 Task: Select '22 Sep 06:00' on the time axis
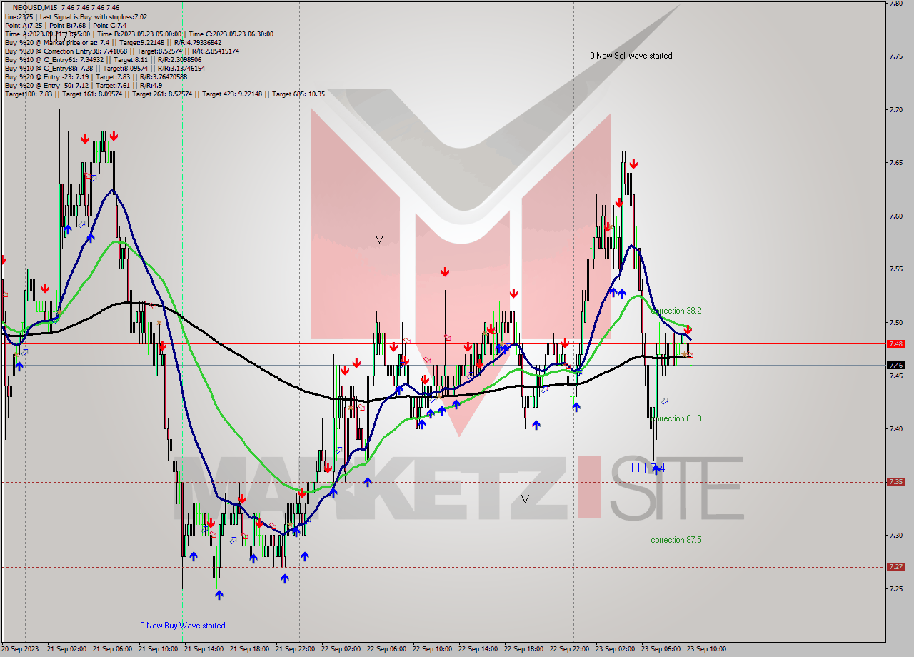point(386,649)
